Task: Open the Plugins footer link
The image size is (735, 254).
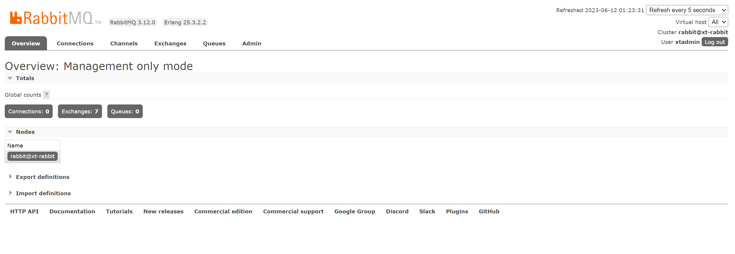Action: click(x=457, y=211)
